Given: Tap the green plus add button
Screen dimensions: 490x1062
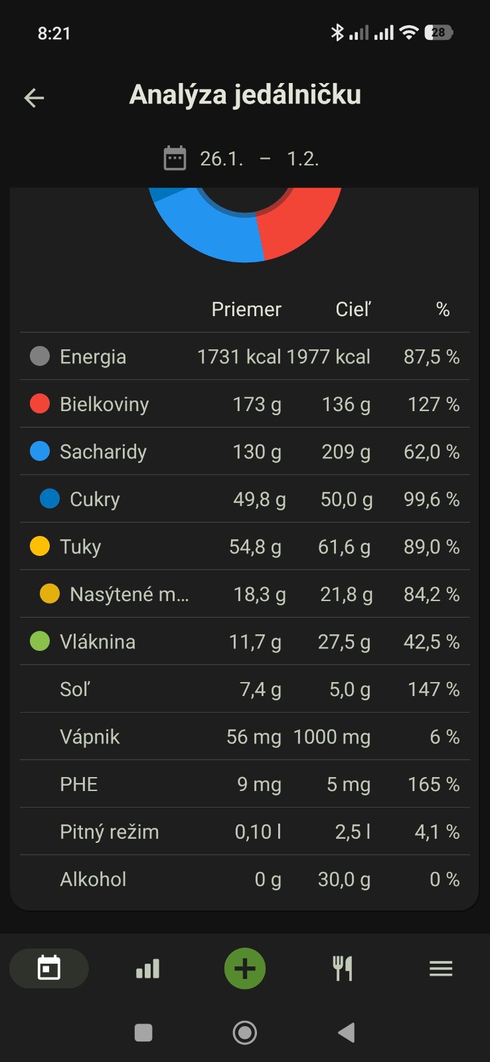Looking at the screenshot, I should point(245,968).
